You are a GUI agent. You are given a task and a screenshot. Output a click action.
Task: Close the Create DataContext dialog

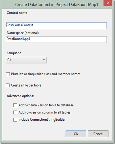[x=108, y=3]
